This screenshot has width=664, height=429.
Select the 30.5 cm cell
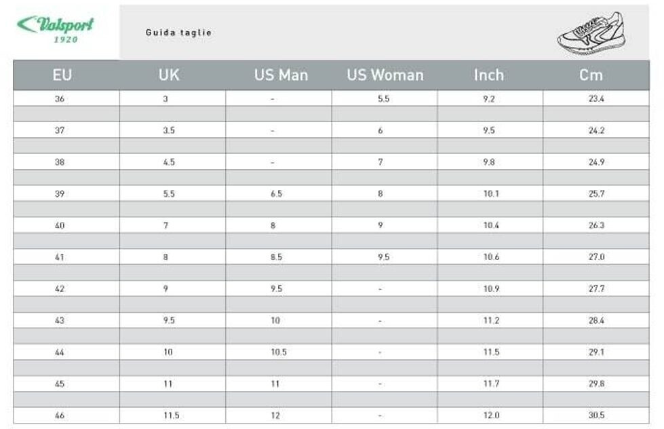(596, 415)
